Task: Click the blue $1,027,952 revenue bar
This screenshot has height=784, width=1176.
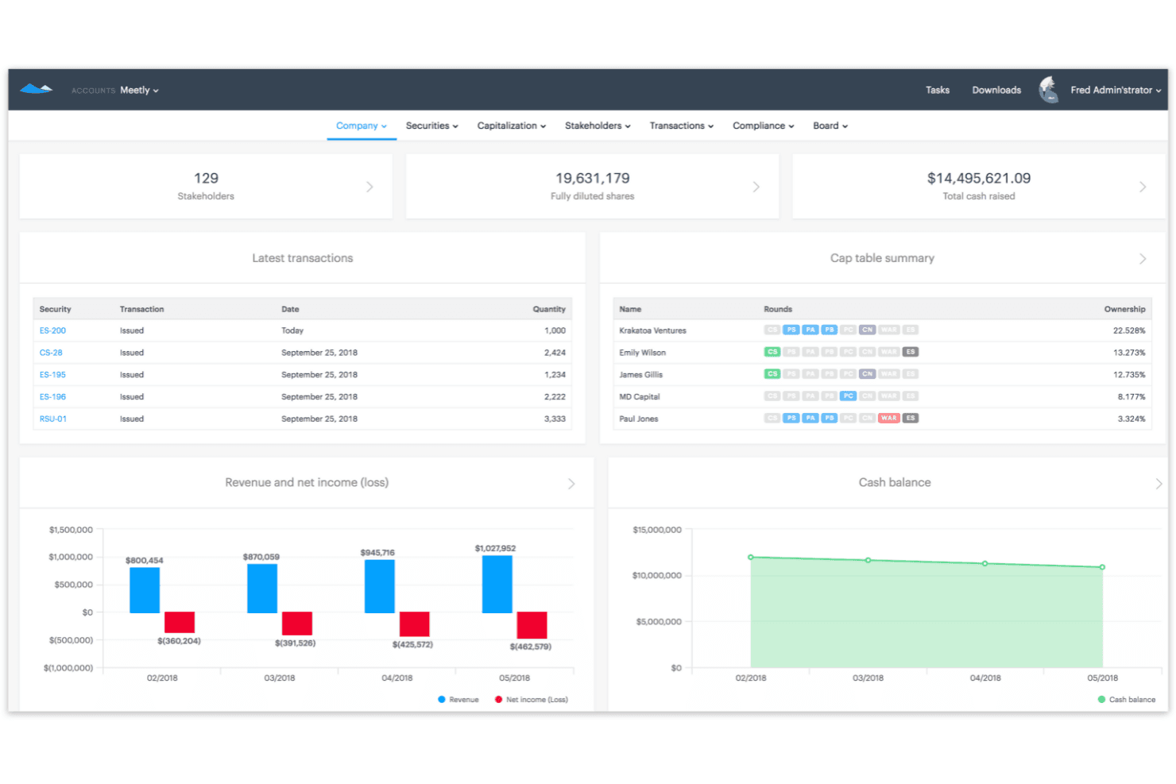Action: (x=497, y=584)
